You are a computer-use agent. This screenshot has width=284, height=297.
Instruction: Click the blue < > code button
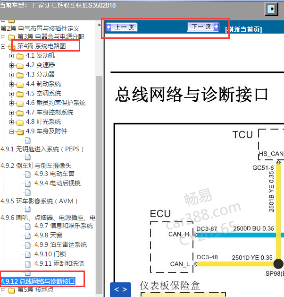(x=121, y=289)
